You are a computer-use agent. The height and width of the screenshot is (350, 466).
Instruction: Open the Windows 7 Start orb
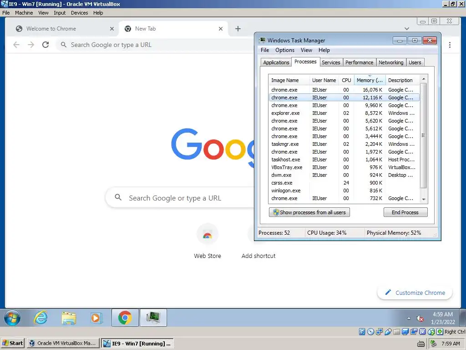click(12, 318)
